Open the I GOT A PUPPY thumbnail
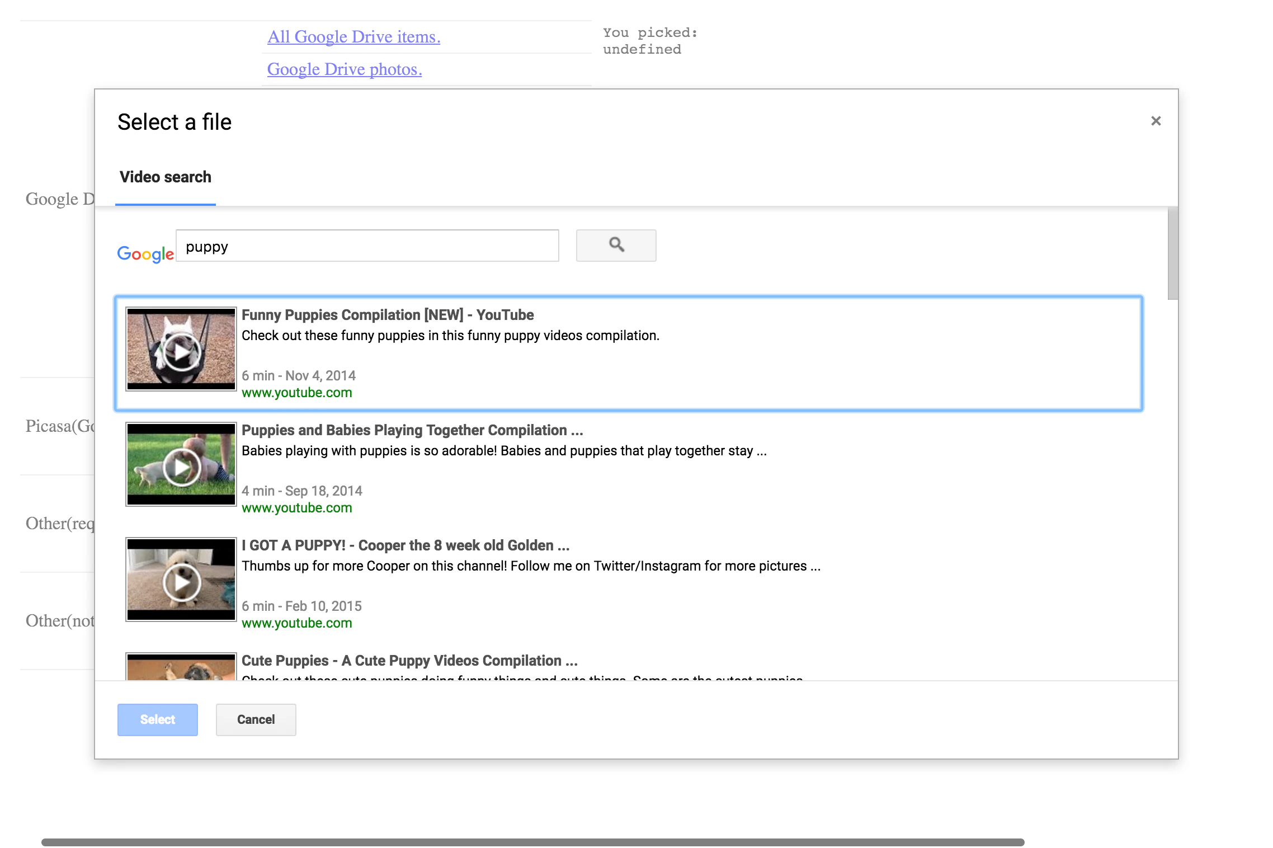Screen dimensions: 1273x848 tap(181, 580)
